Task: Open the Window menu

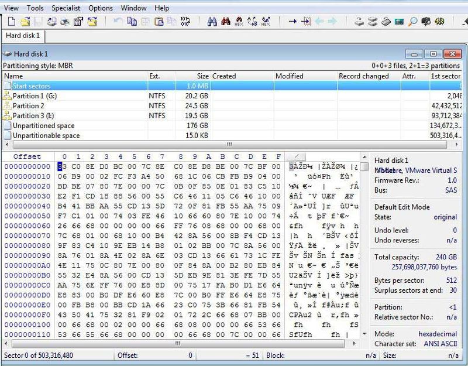Action: [x=133, y=8]
